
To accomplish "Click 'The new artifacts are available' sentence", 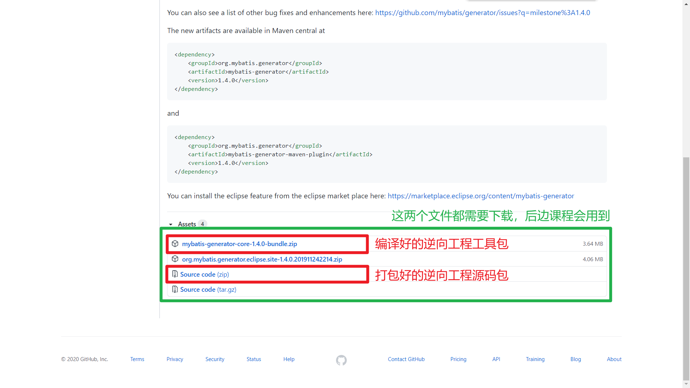I will point(246,31).
